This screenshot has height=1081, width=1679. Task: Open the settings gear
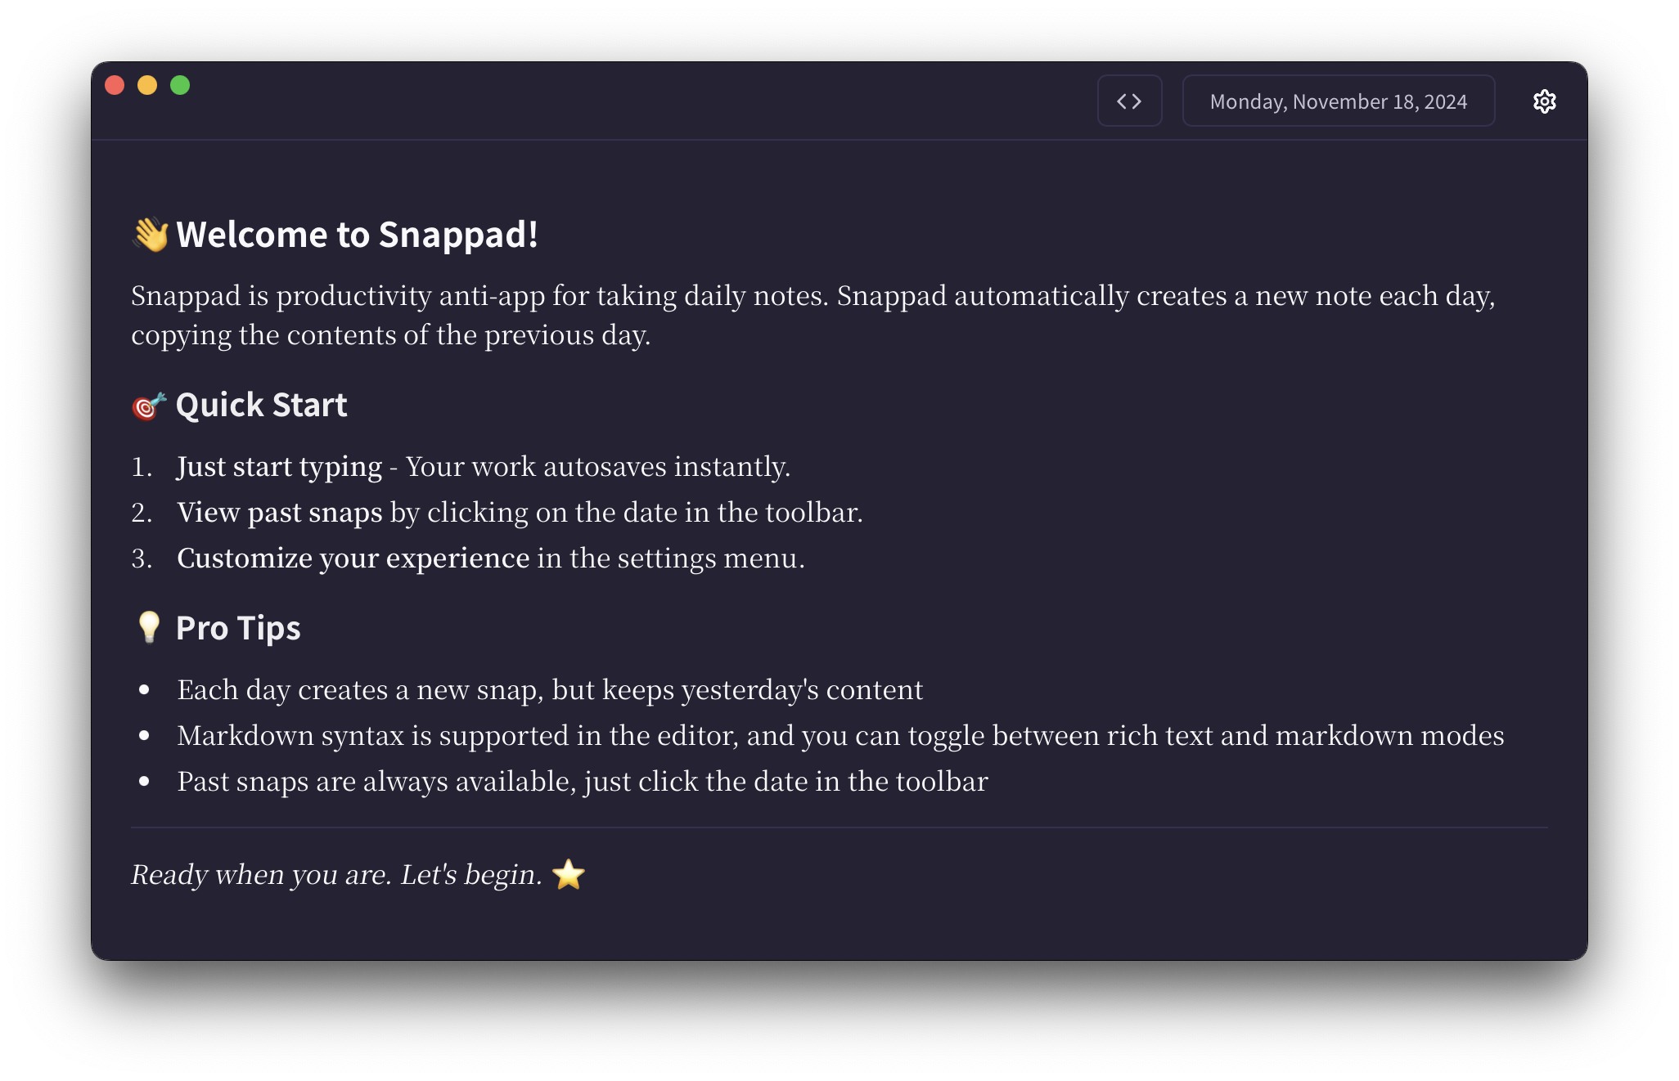tap(1545, 101)
